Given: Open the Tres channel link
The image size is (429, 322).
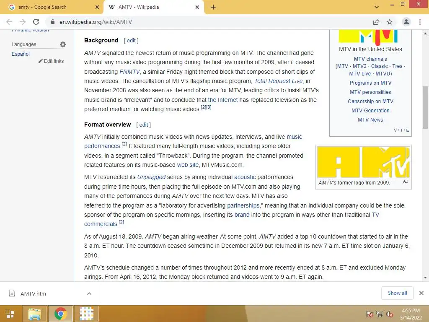Looking at the screenshot, I should pyautogui.click(x=397, y=66).
